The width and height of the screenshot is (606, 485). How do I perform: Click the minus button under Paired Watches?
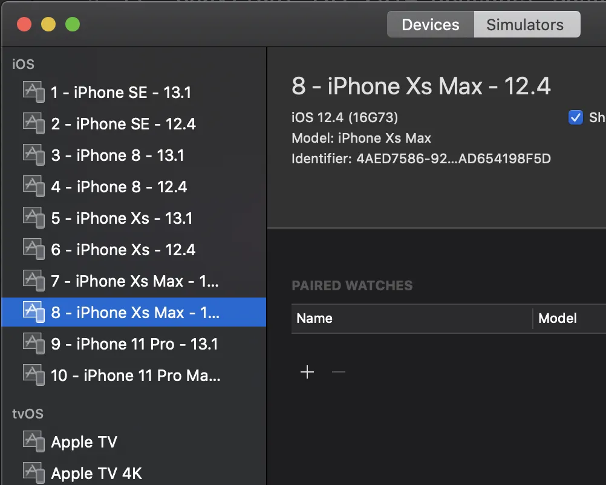pos(339,372)
